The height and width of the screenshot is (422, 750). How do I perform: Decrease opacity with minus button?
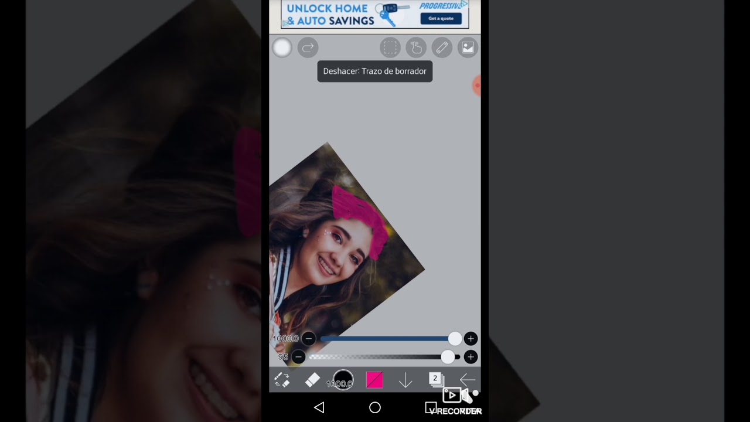coord(299,357)
